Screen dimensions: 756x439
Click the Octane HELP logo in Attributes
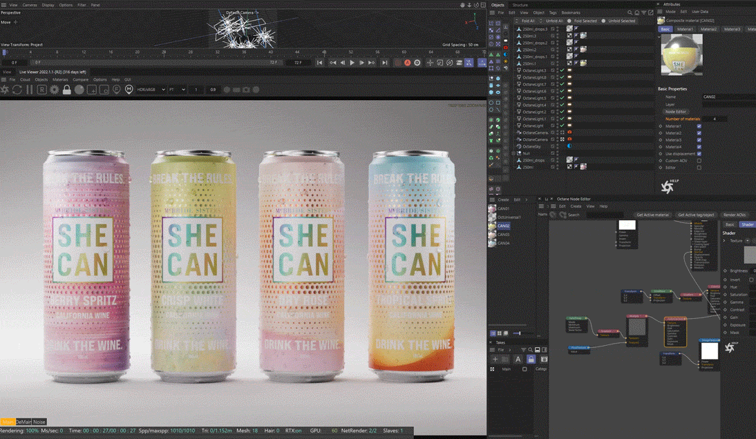(x=668, y=186)
